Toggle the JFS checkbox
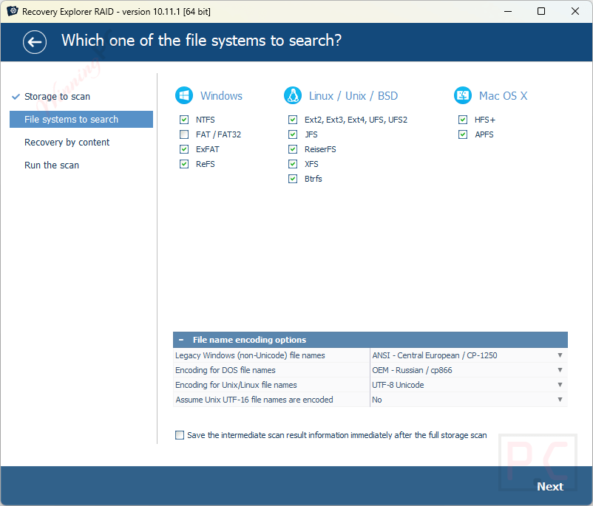The width and height of the screenshot is (593, 506). (293, 134)
